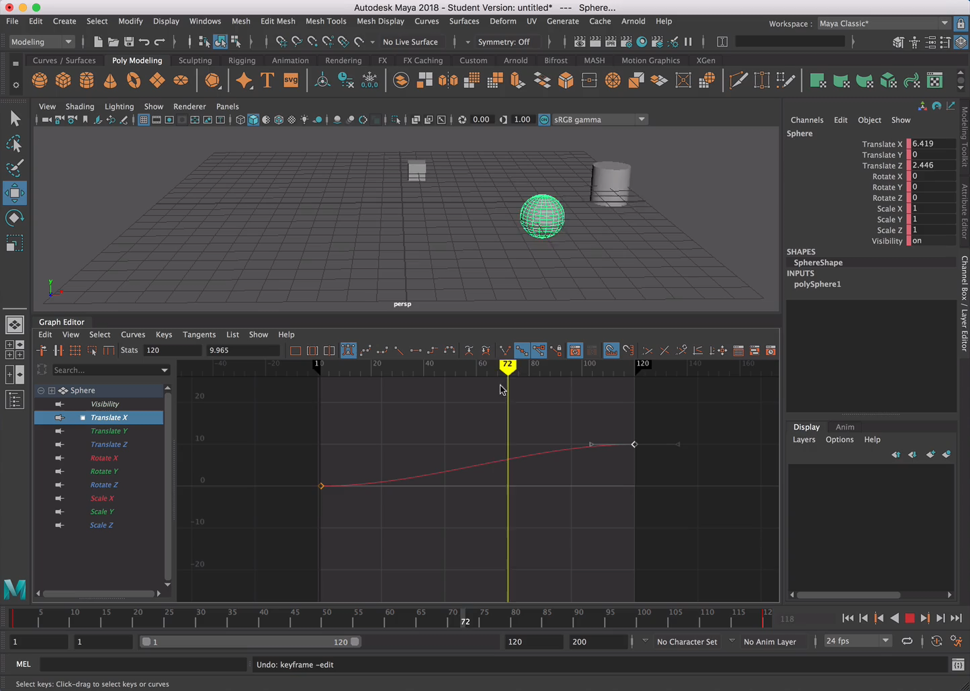970x691 pixels.
Task: Switch to the Anim layer tab
Action: (844, 427)
